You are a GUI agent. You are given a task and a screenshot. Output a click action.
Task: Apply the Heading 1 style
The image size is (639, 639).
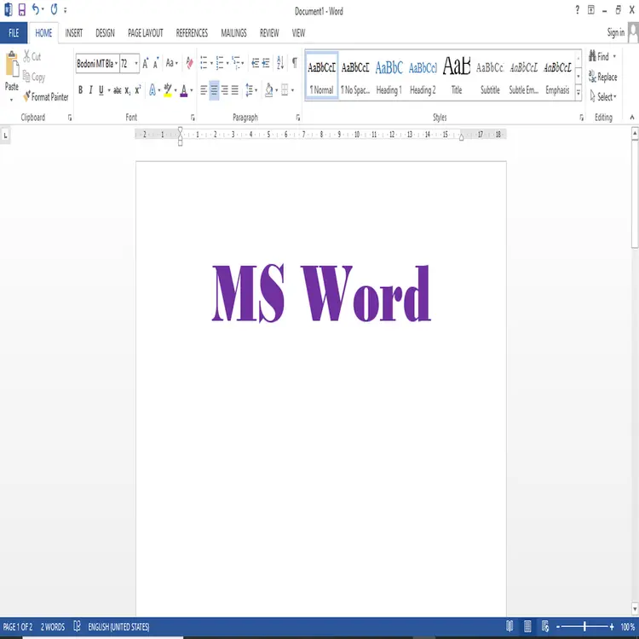[389, 77]
